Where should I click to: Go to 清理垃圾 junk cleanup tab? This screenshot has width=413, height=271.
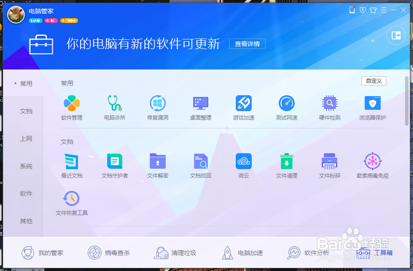(x=175, y=253)
